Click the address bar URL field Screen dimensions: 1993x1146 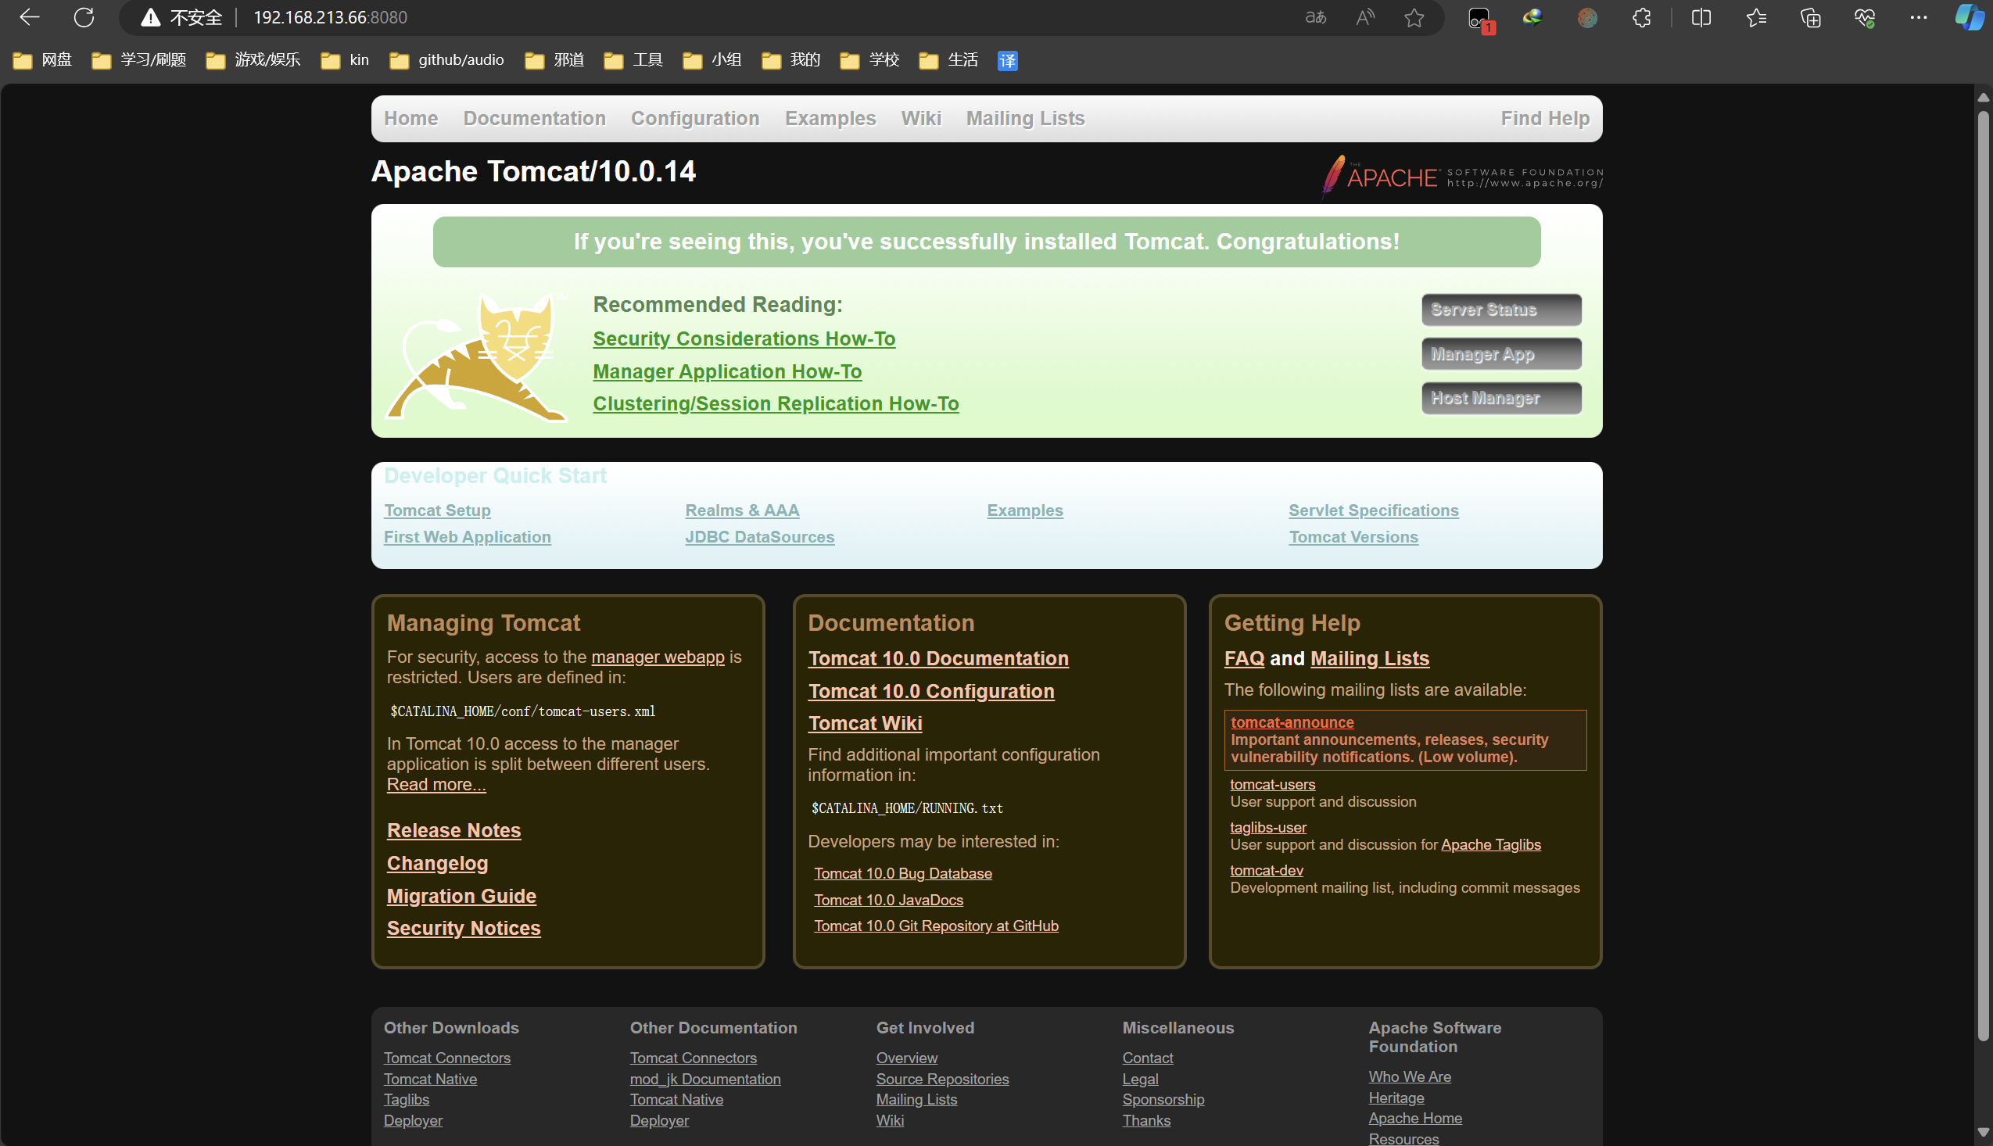708,17
